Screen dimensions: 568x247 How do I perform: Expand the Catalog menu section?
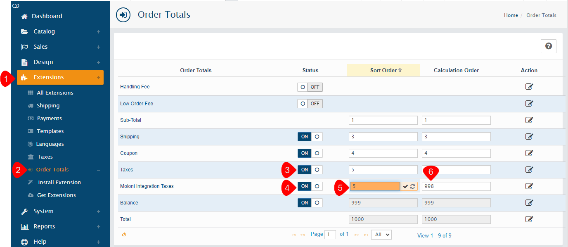(x=98, y=32)
